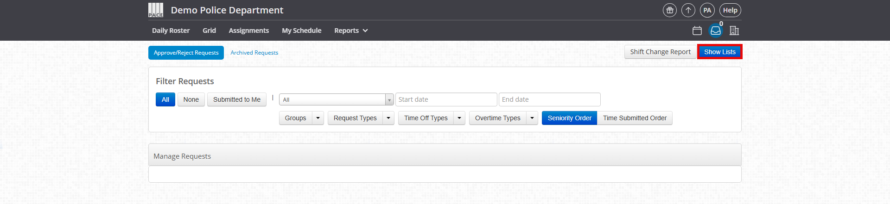890x204 pixels.
Task: Click the Start date input field
Action: (x=446, y=99)
